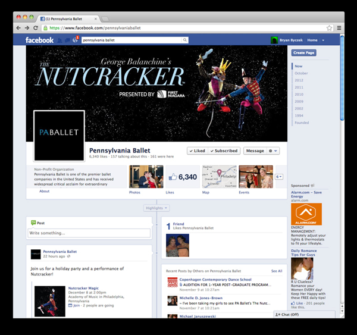Click the page vertical scrollbar thumb
357x335 pixels.
point(342,78)
